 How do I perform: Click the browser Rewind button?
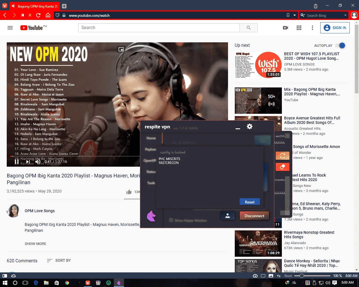(22, 15)
